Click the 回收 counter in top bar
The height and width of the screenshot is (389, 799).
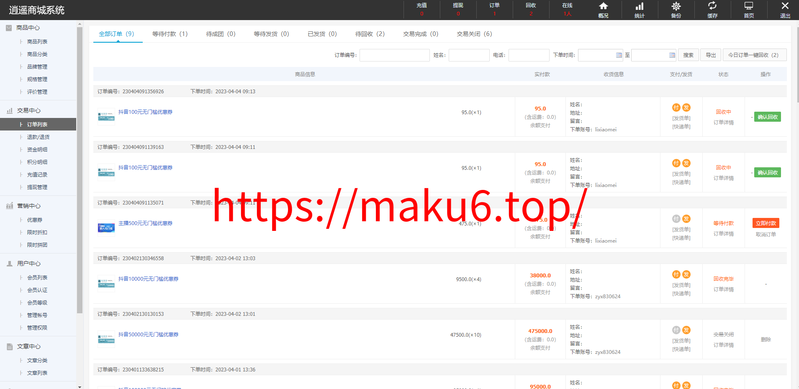click(531, 10)
